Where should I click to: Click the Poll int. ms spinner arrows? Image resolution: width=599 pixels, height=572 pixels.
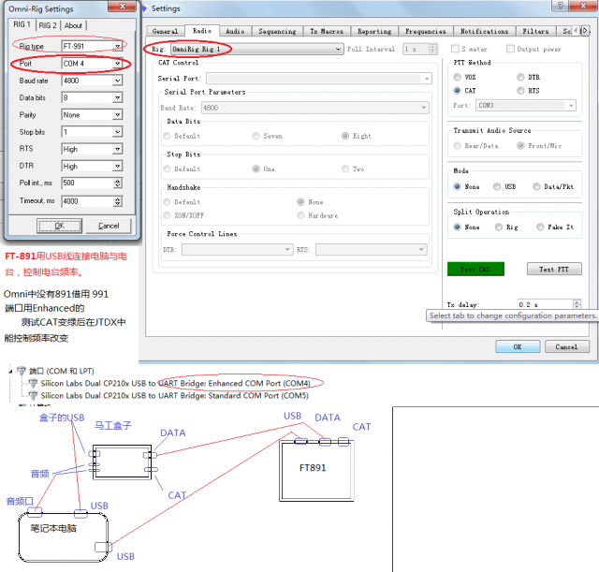[x=118, y=183]
